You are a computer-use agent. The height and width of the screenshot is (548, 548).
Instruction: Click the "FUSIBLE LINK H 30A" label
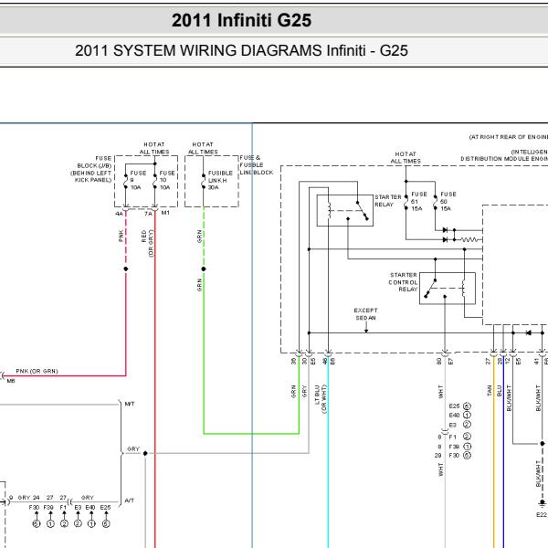coord(220,180)
